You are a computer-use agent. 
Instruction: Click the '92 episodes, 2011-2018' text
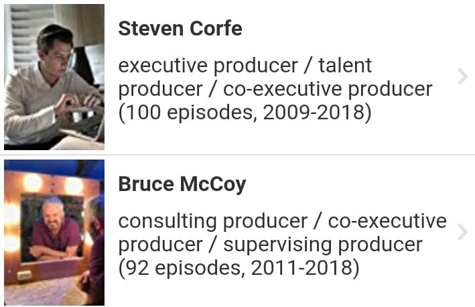239,268
